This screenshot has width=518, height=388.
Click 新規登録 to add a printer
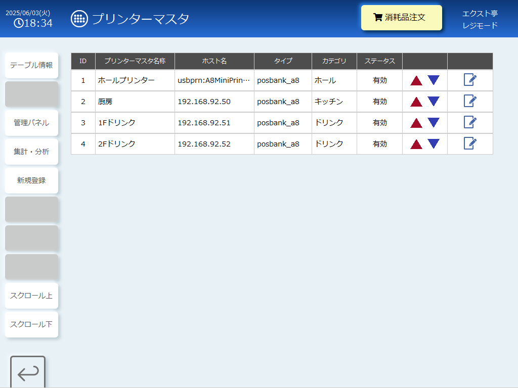click(31, 180)
